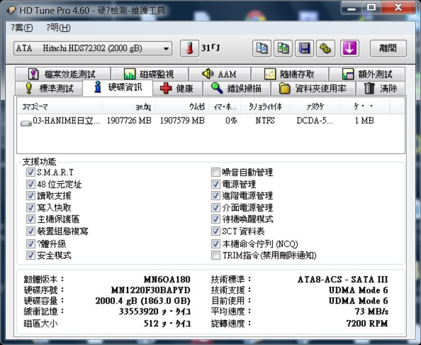Image resolution: width=421 pixels, height=345 pixels.
Task: Click the copy screenshot icon
Action: [283, 48]
